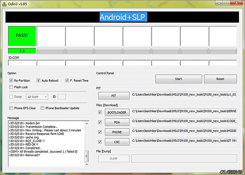Tick Phone Bootloader Update checkbox
245x175 pixels.
click(42, 108)
